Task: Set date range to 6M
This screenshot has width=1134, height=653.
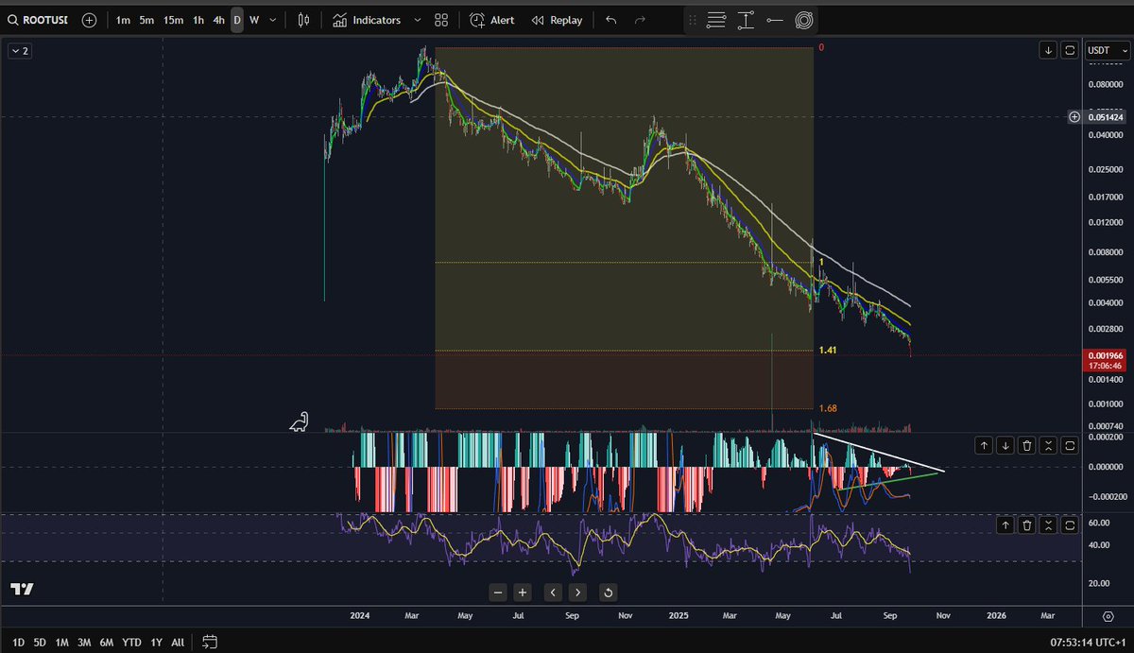Action: [107, 643]
